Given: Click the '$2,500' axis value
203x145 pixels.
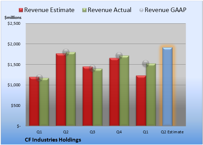Looking at the screenshot, I should (x=14, y=23).
